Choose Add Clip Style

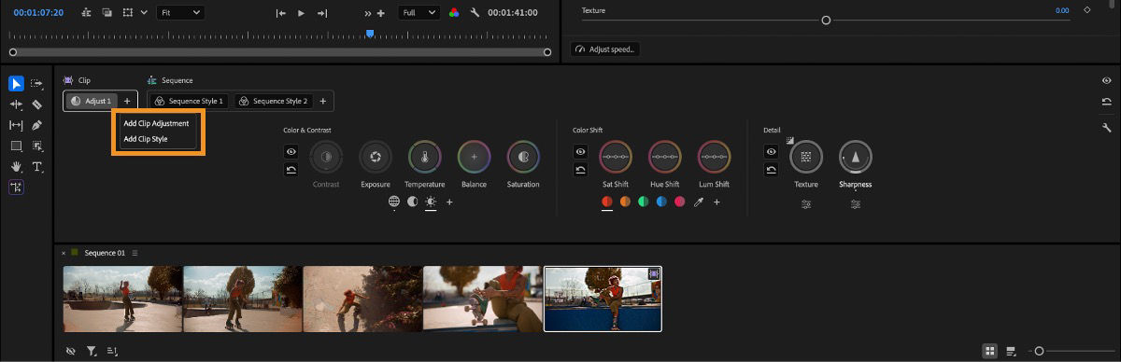click(x=146, y=139)
